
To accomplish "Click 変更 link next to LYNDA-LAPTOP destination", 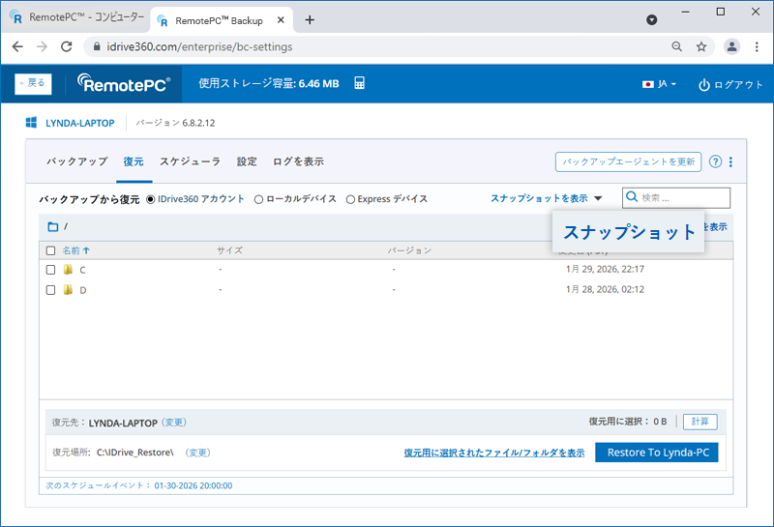I will click(x=174, y=423).
